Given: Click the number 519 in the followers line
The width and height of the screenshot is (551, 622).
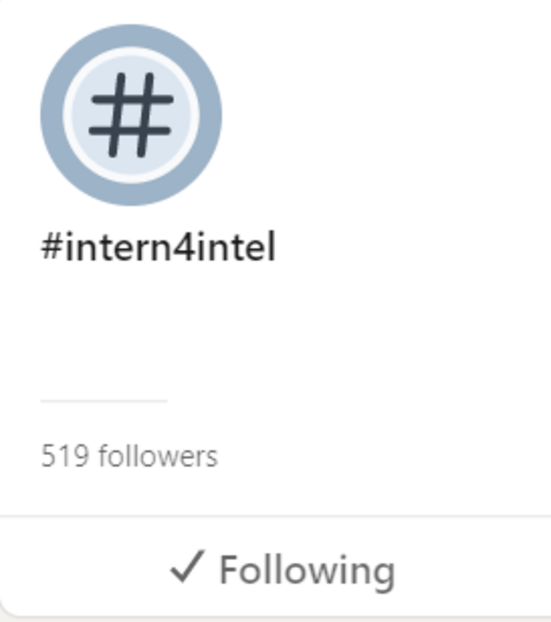Looking at the screenshot, I should [x=65, y=456].
